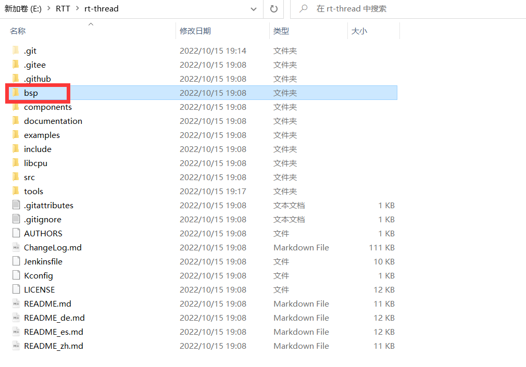Click the AUTHORS file icon
Screen dimensions: 526x367
tap(16, 233)
